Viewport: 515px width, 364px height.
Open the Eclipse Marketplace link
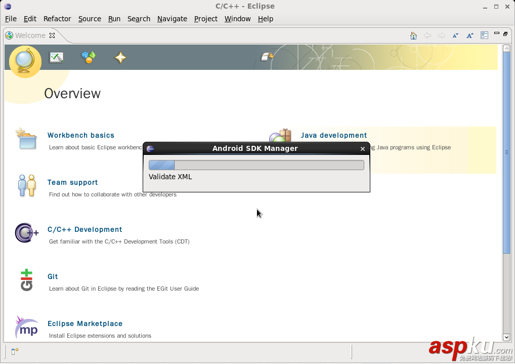(x=85, y=323)
